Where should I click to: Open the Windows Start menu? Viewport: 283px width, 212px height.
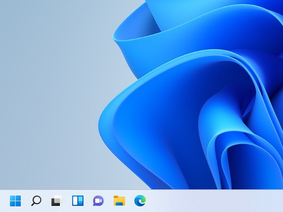[16, 201]
